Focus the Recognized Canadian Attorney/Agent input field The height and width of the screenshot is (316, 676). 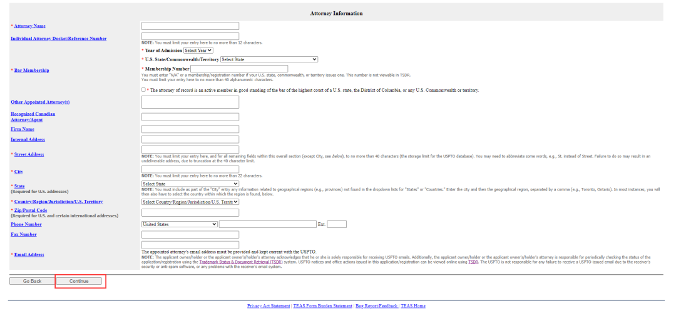coord(190,117)
